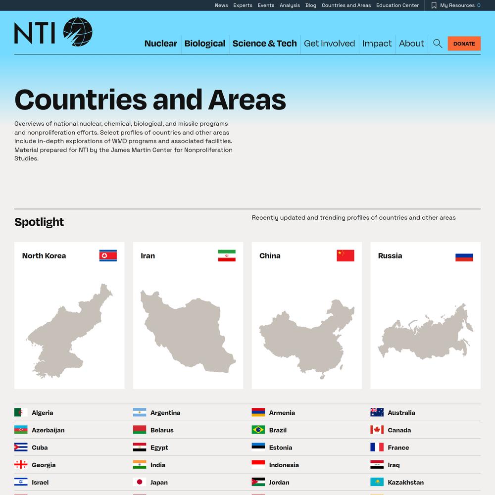Go to Experts in the top bar
The height and width of the screenshot is (495, 495).
[x=243, y=5]
